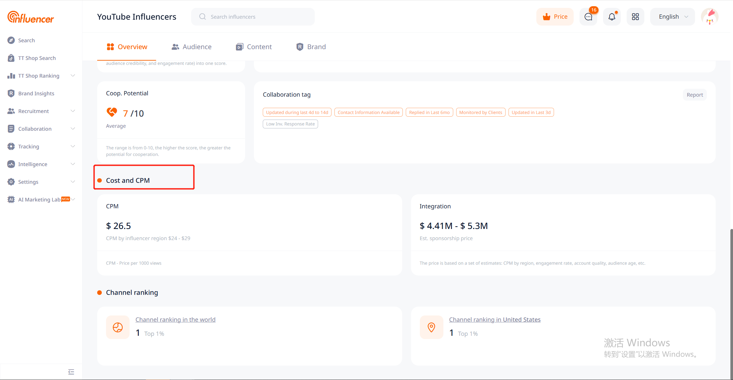
Task: Click the Report button
Action: tap(695, 95)
